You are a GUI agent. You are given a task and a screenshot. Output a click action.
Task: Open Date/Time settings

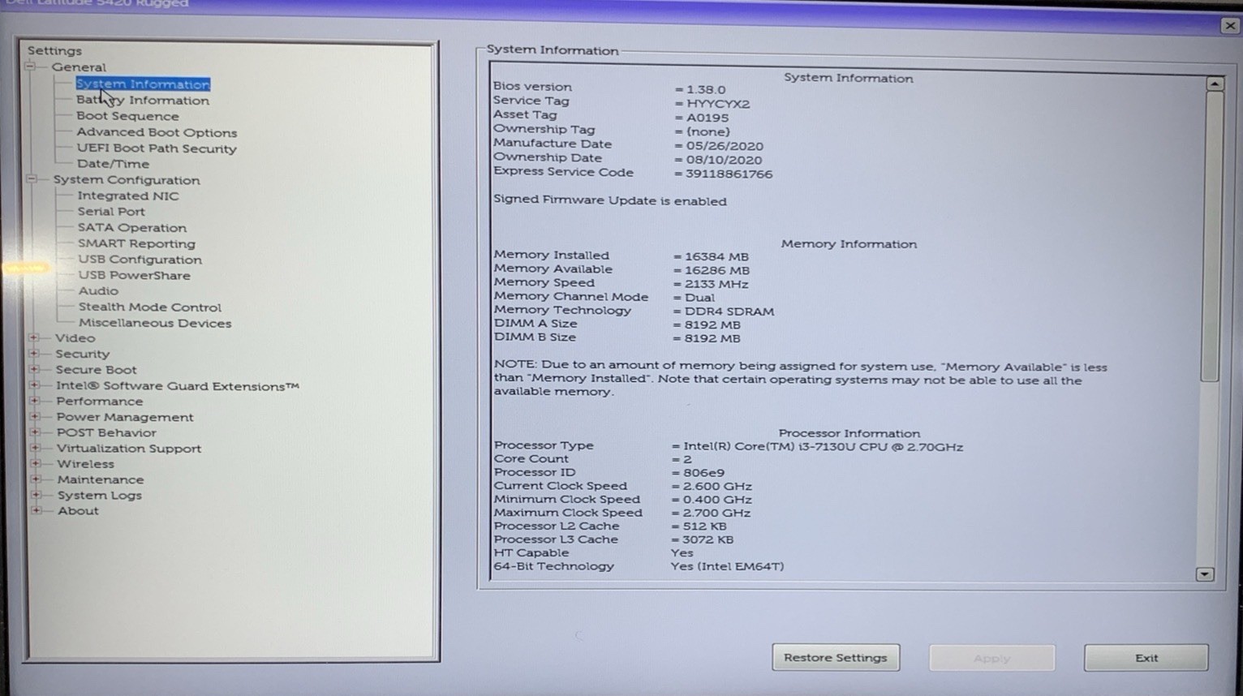pos(113,164)
